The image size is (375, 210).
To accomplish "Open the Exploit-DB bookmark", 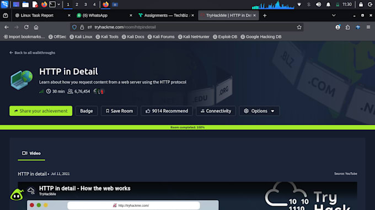I will click(x=225, y=37).
